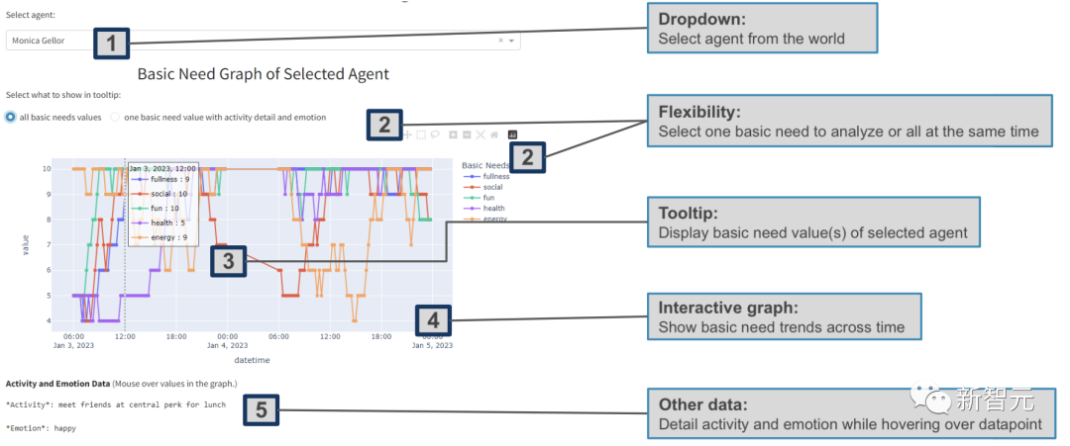Viewport: 1070px width, 446px height.
Task: Click the health legend entry
Action: 483,209
